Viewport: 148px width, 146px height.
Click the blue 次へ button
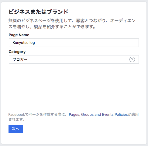[16, 129]
